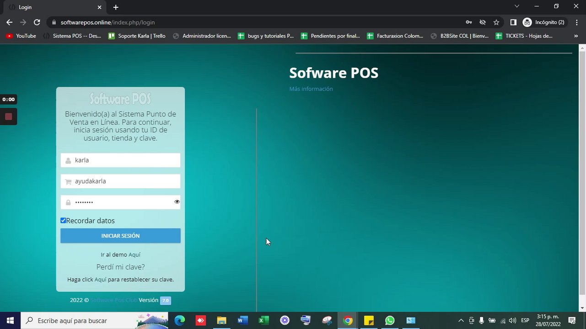This screenshot has height=329, width=586.
Task: Open the tab search dropdown arrow
Action: [x=517, y=6]
